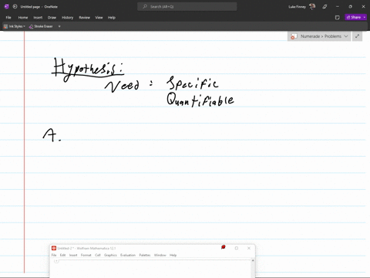Open the Mathematica Palettes menu

click(145, 255)
